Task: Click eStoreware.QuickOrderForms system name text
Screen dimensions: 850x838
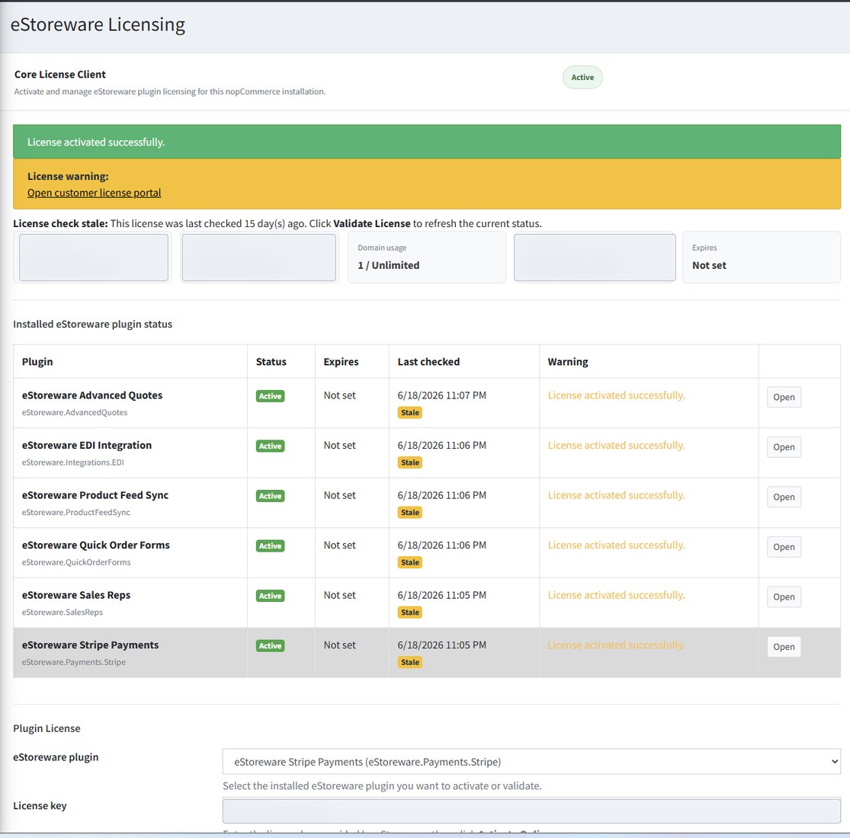Action: 76,561
